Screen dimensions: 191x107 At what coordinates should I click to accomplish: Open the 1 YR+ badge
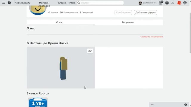coord(38,102)
